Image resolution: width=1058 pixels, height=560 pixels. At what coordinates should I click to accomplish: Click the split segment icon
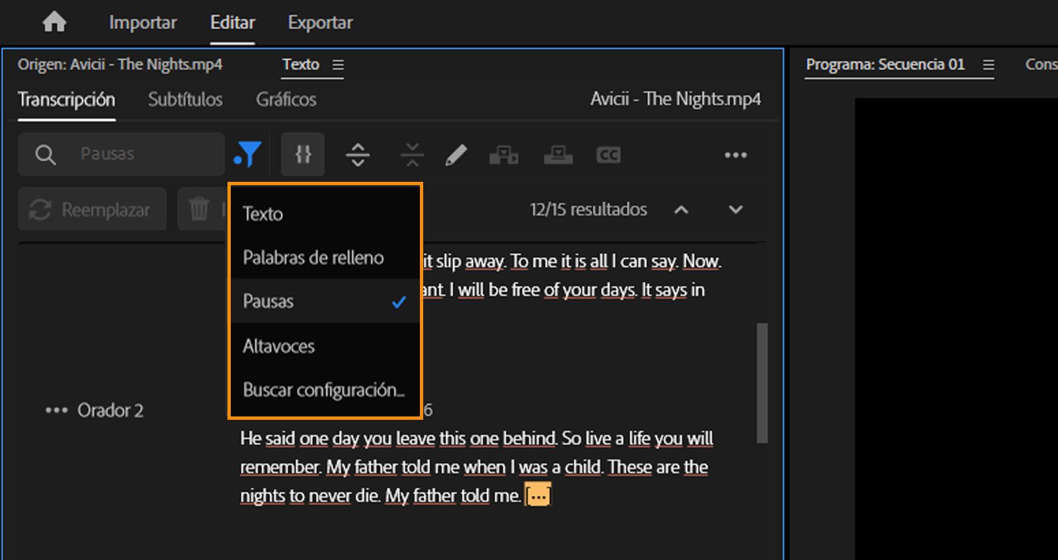(358, 155)
